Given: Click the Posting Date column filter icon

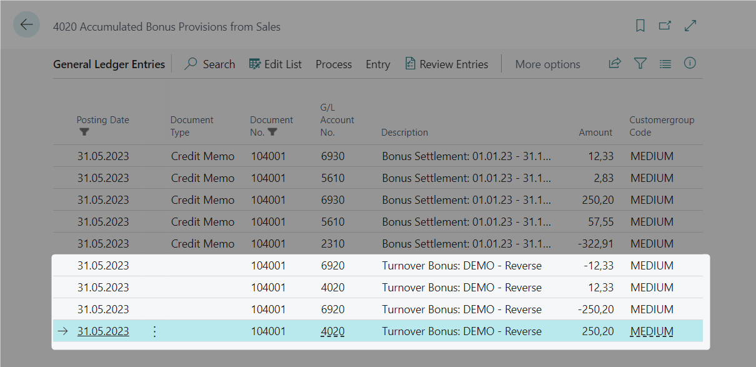Looking at the screenshot, I should point(84,132).
